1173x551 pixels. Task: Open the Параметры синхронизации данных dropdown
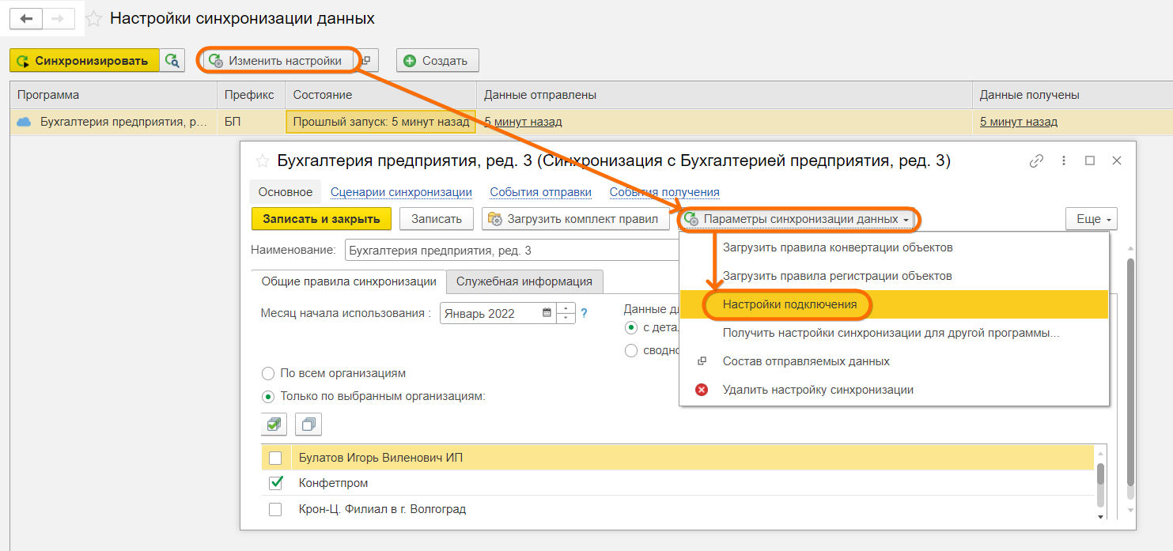797,219
